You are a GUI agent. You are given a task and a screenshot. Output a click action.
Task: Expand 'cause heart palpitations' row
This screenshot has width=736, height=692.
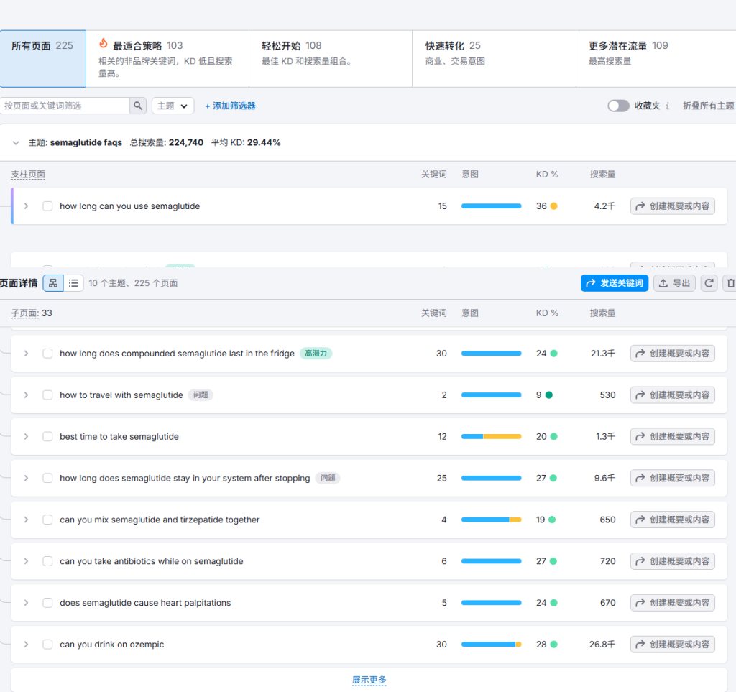click(27, 602)
